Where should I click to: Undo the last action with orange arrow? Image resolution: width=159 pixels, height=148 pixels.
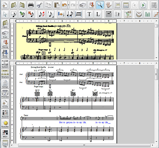point(64,5)
